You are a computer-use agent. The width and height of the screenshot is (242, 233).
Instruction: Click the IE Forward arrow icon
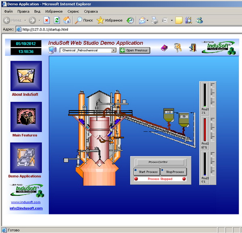coord(32,20)
